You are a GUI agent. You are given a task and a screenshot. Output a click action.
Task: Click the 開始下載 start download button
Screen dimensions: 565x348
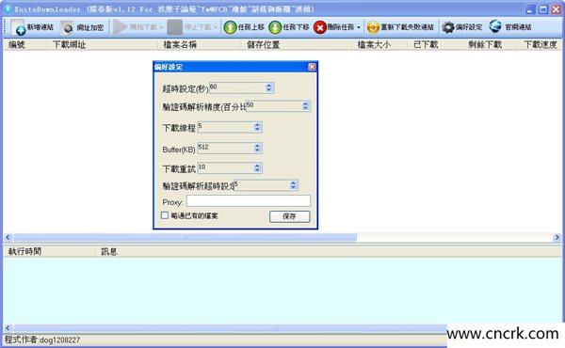pos(135,27)
